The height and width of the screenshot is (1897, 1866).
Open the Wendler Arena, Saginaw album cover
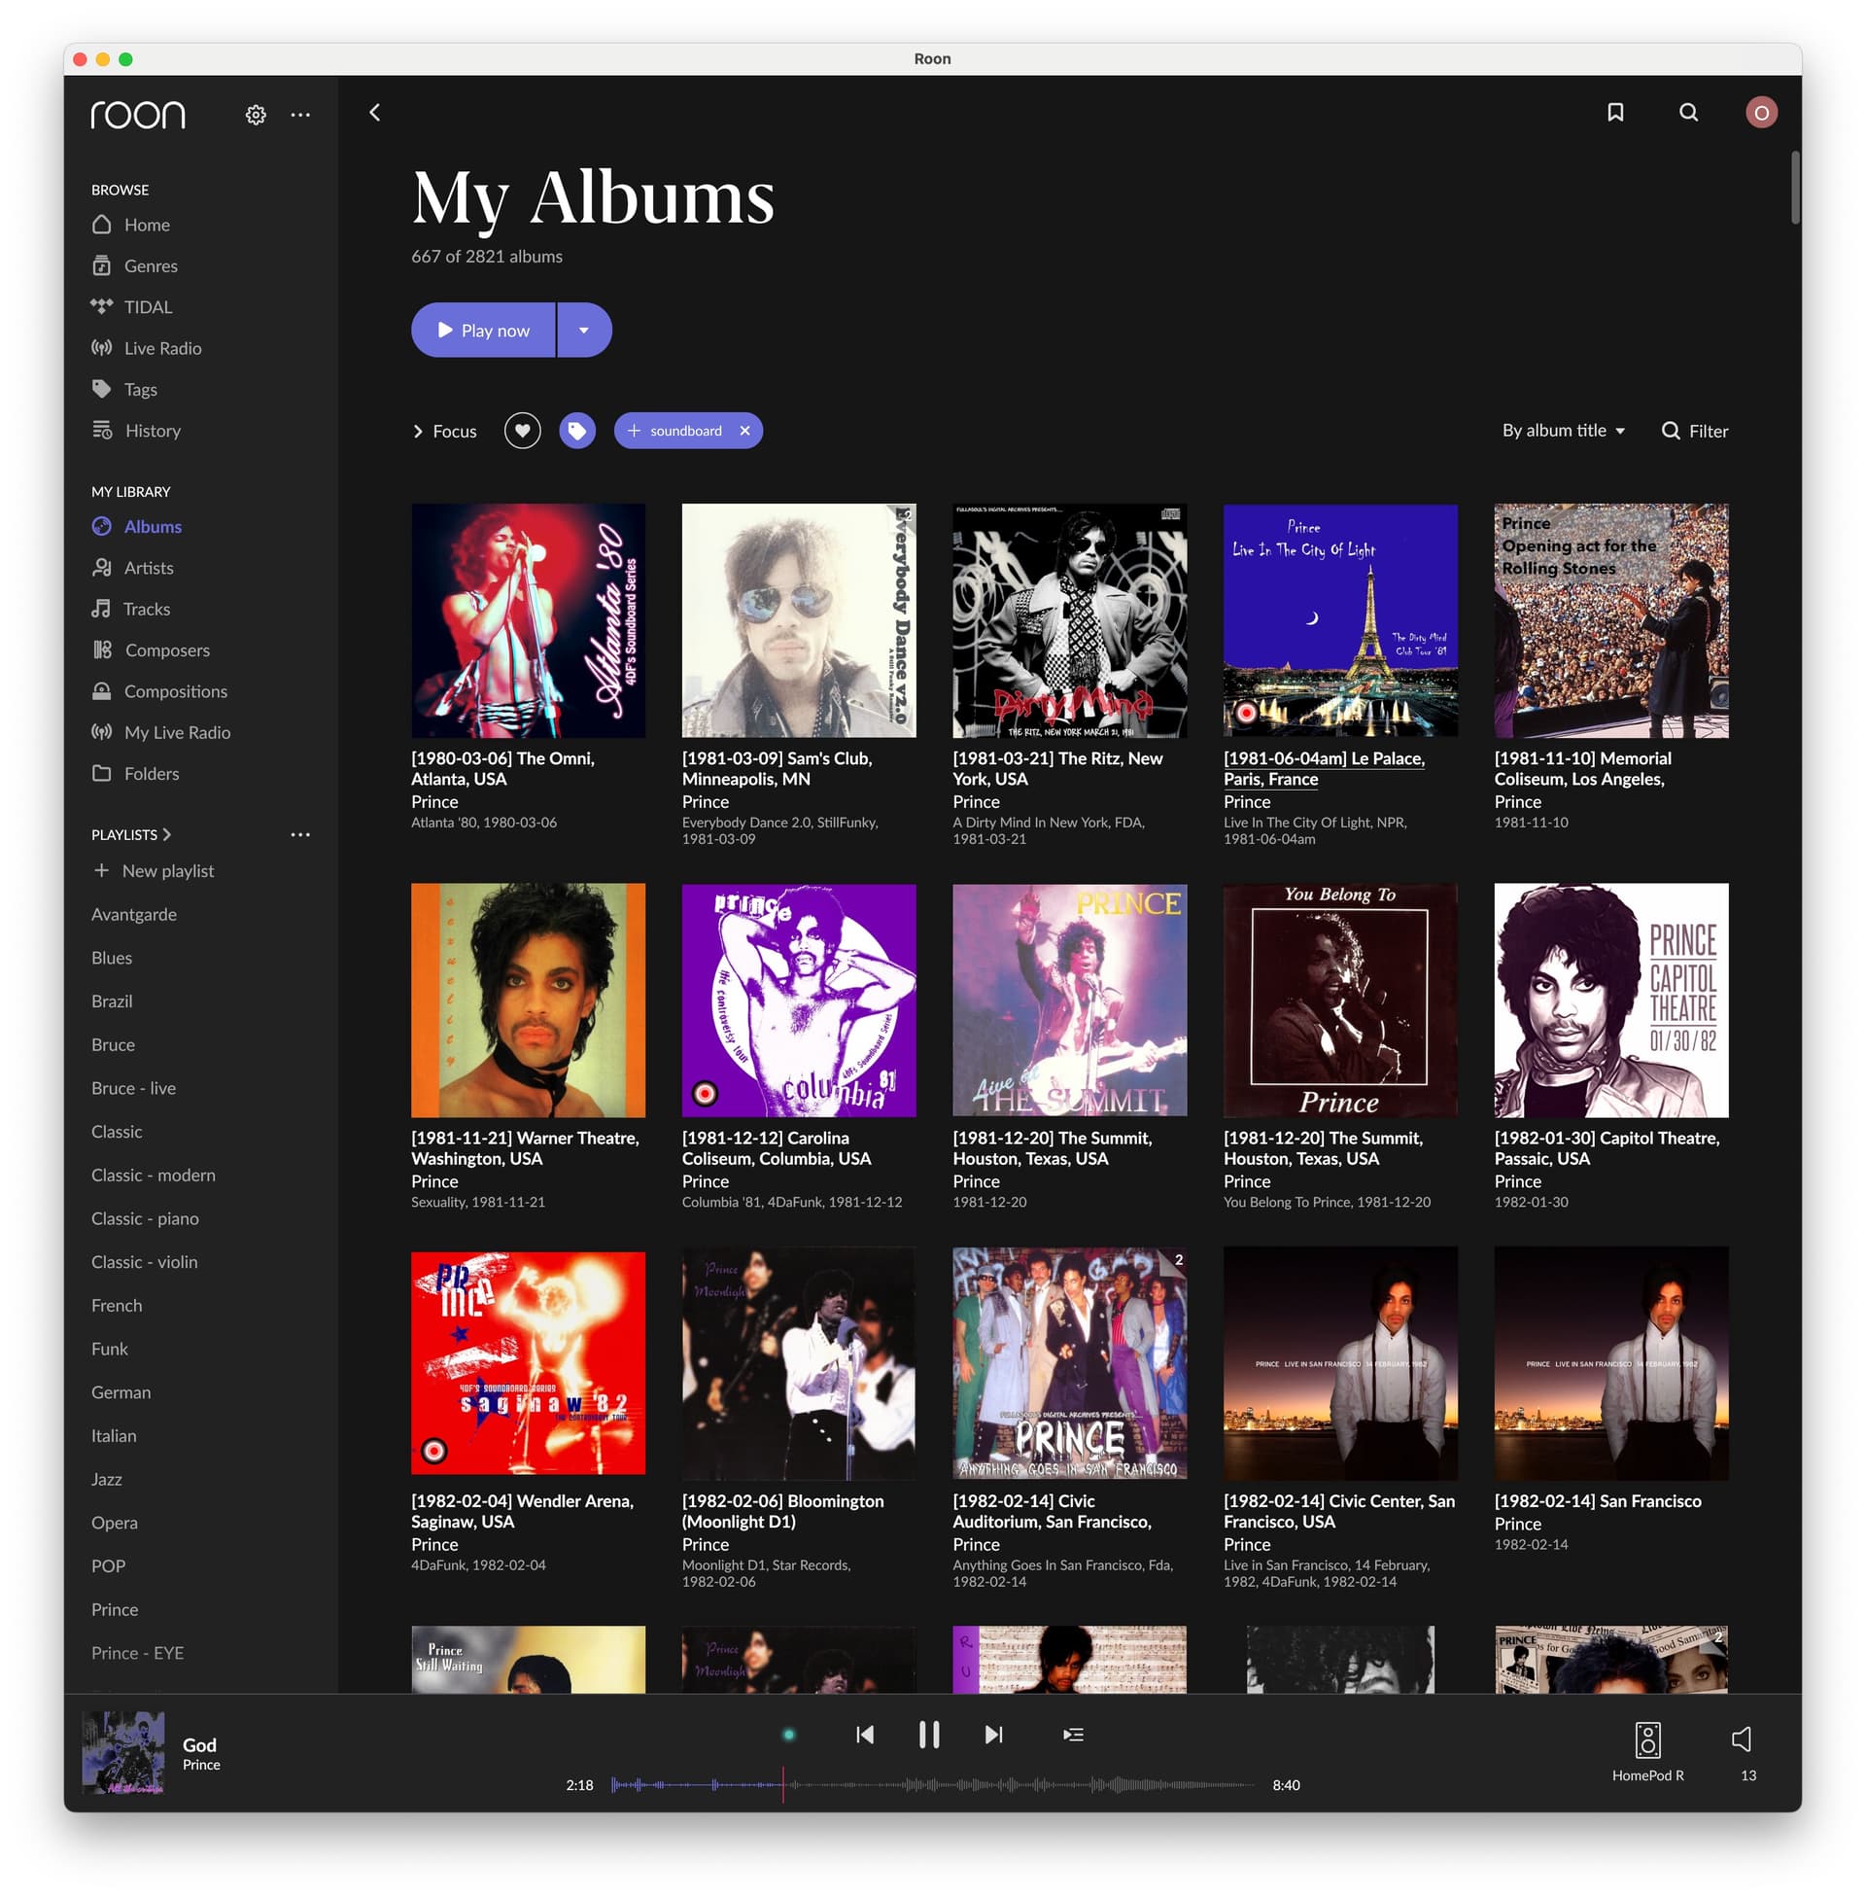click(529, 1362)
